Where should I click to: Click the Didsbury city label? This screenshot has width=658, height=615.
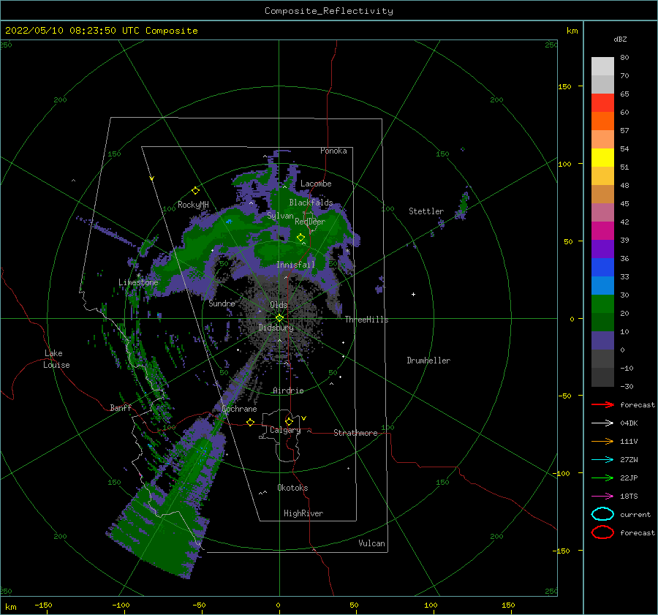point(276,328)
